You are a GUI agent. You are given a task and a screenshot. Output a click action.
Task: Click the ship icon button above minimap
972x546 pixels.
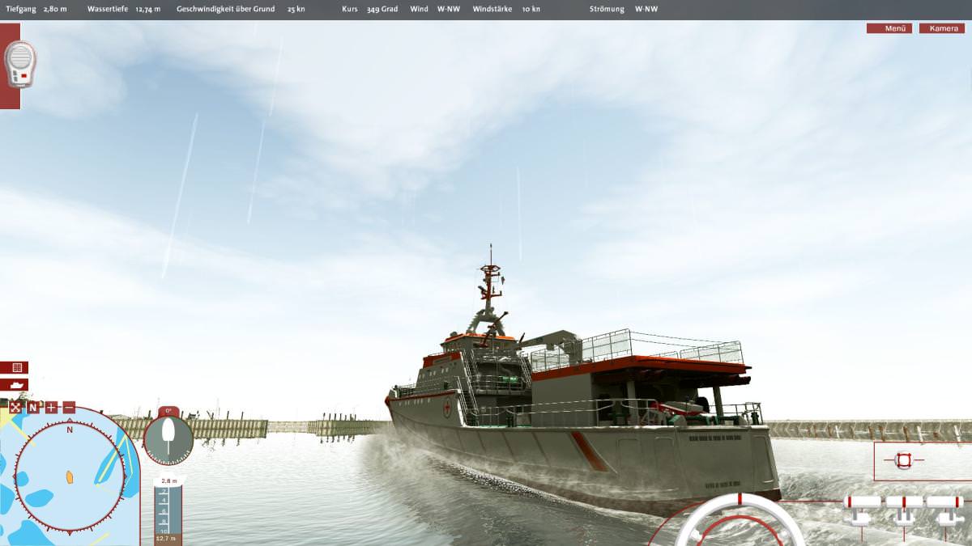pos(15,385)
